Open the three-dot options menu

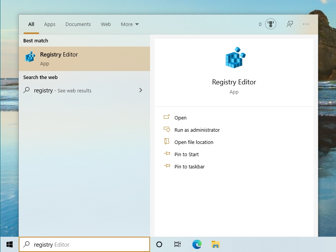coord(306,24)
